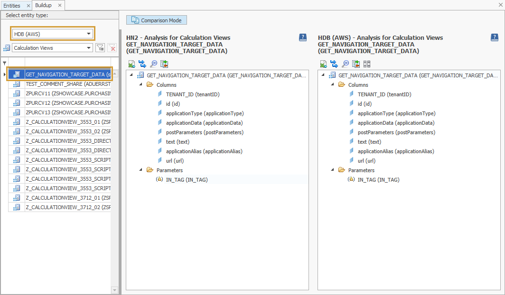Click the expand-all arrows icon on left panel
This screenshot has height=295, width=505.
(142, 64)
